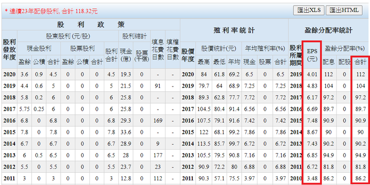
Task: Click the 最低 price column header
Action: coord(219,62)
